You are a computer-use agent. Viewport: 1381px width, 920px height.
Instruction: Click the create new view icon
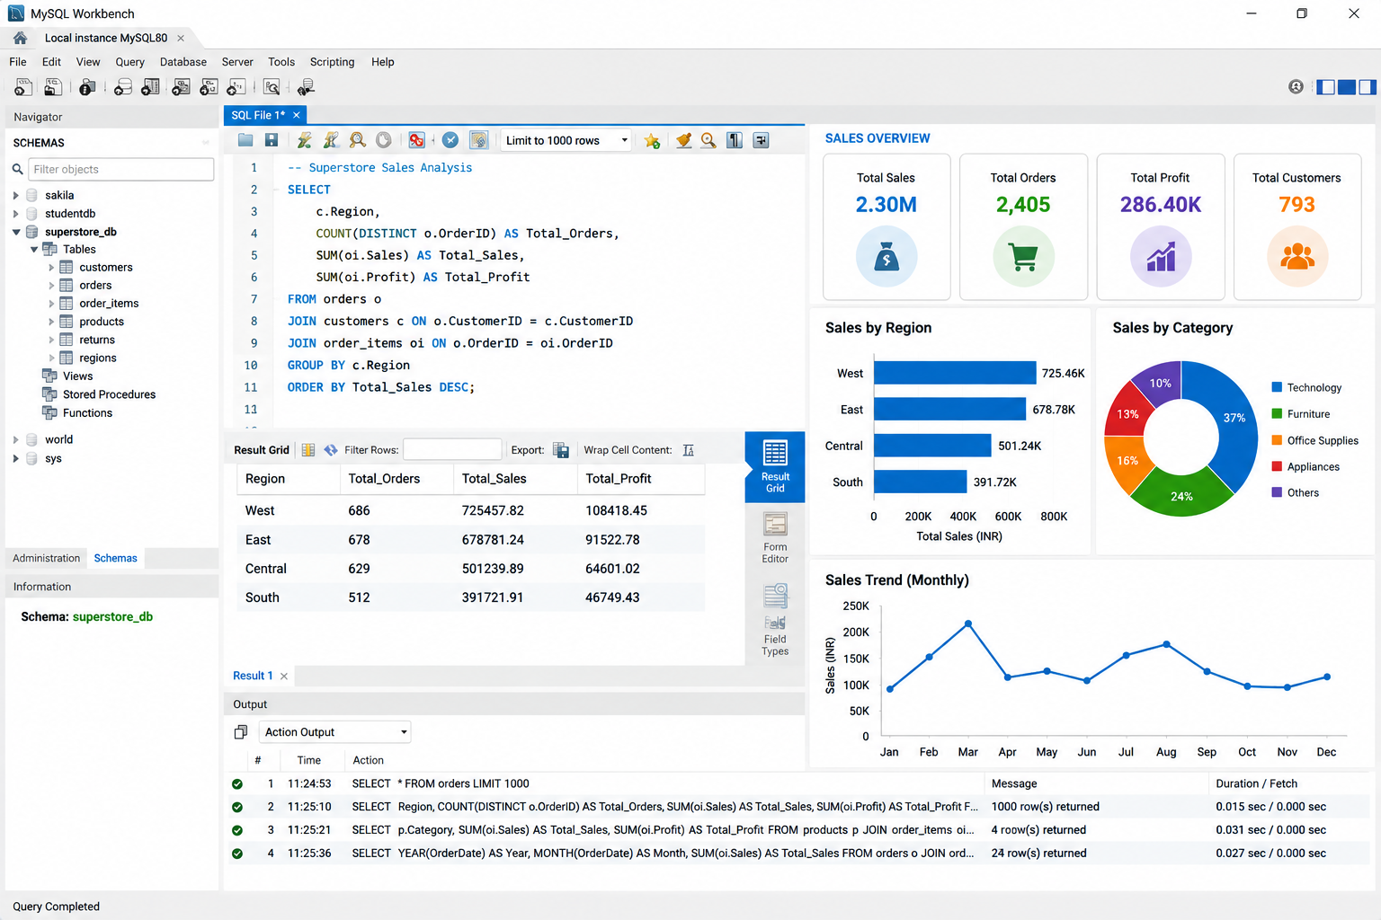tap(181, 87)
